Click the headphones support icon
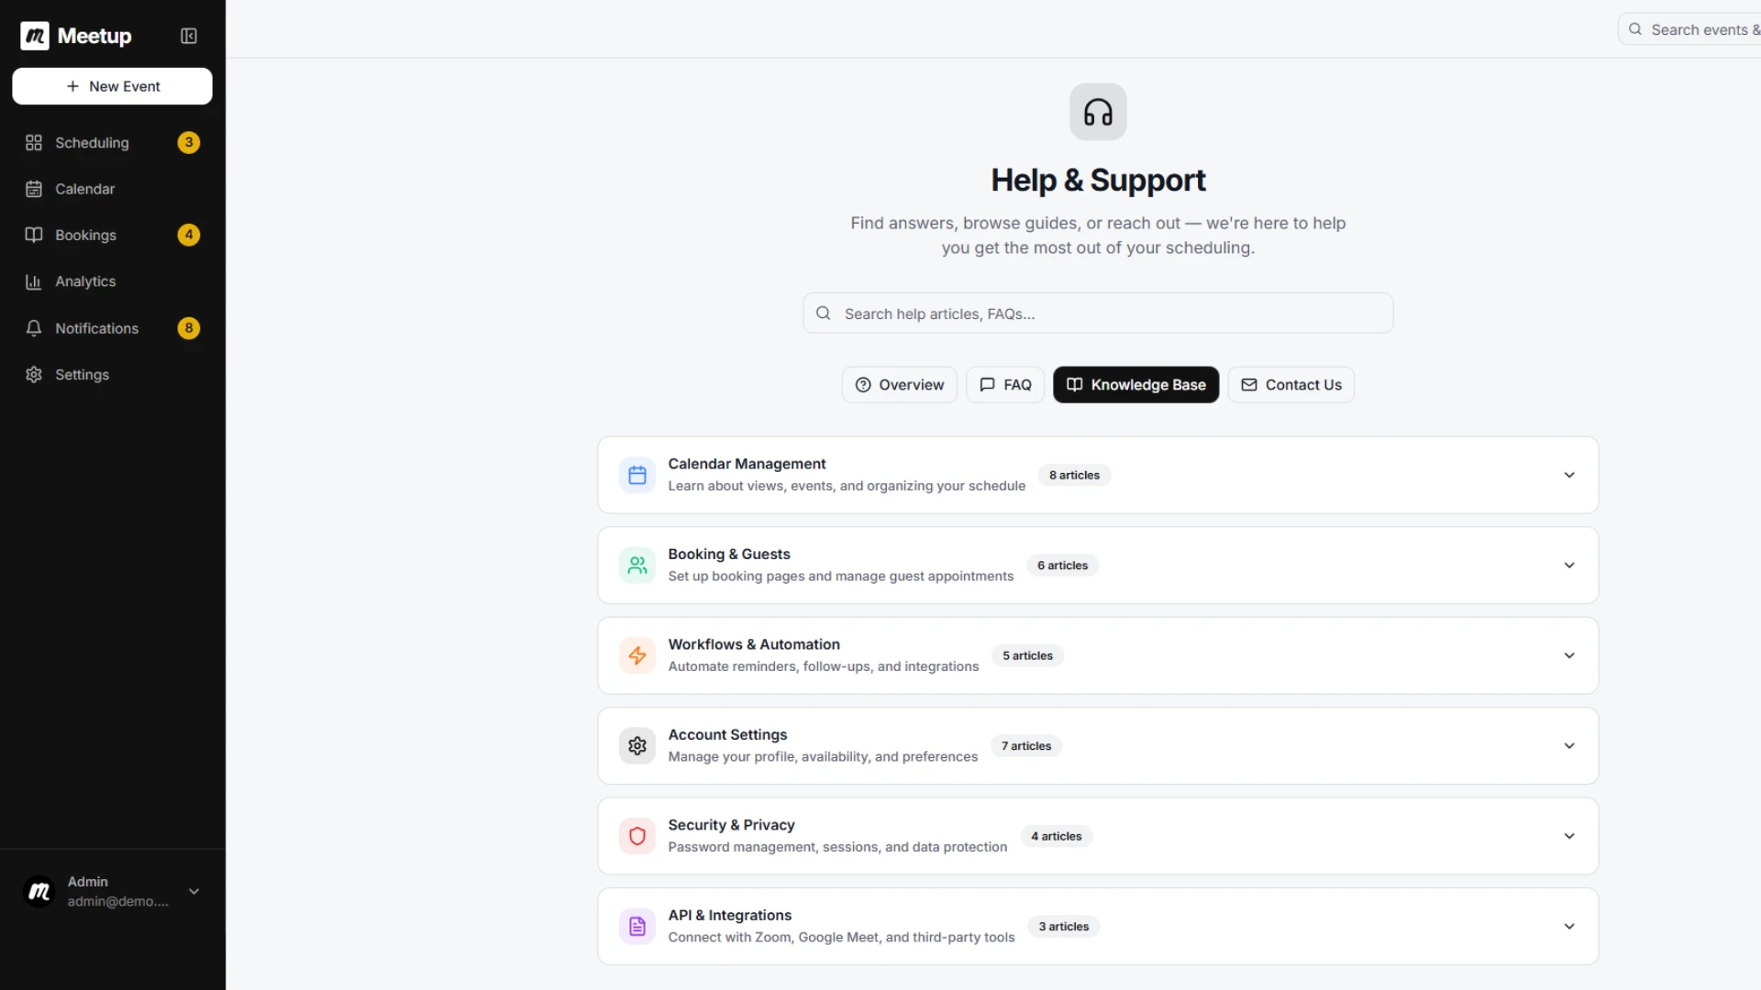The height and width of the screenshot is (990, 1761). point(1098,112)
